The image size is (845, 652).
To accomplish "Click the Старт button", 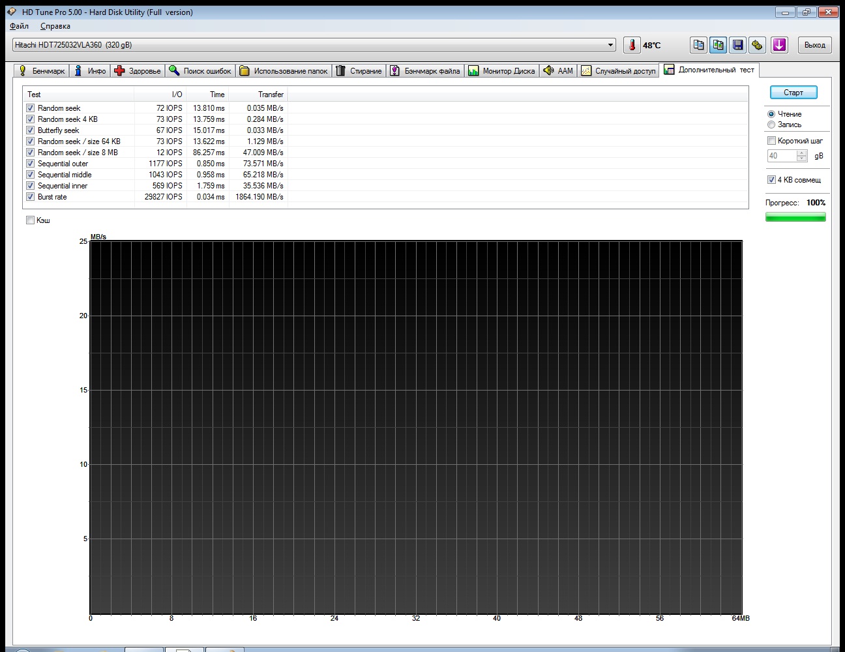I will (x=793, y=93).
